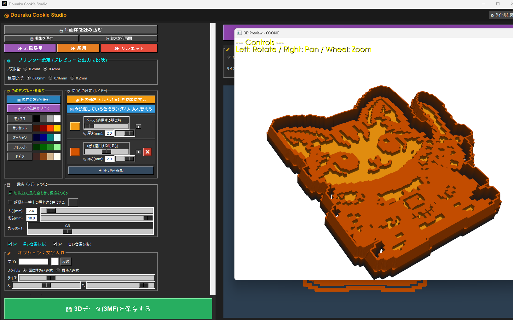This screenshot has height=320, width=513.
Task: Click the X position slider
Action: [46, 285]
